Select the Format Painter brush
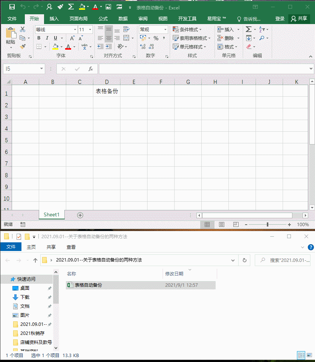 (x=23, y=47)
